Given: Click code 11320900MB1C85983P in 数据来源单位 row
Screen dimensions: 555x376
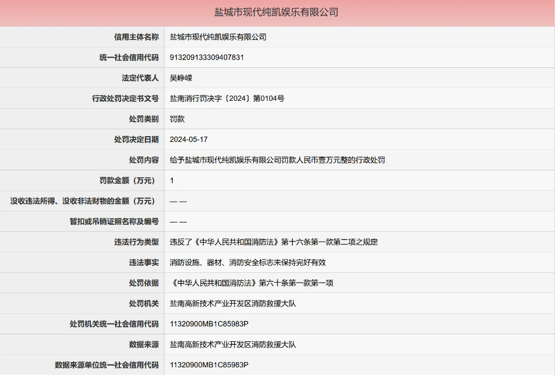Looking at the screenshot, I should pos(209,365).
